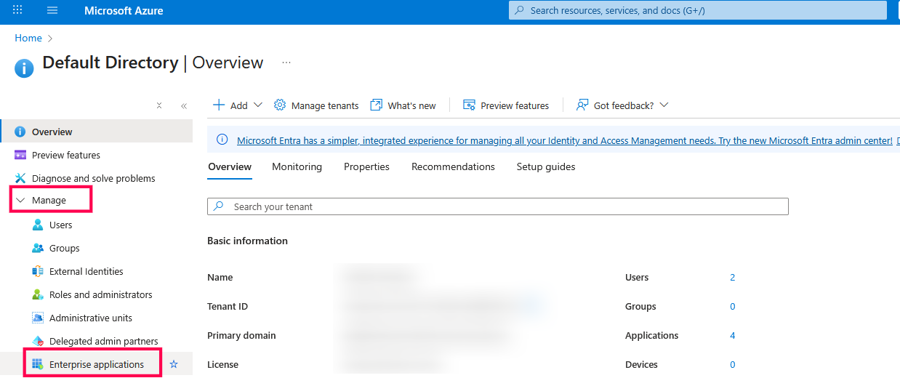
Task: Open Users in the Manage section
Action: click(61, 225)
